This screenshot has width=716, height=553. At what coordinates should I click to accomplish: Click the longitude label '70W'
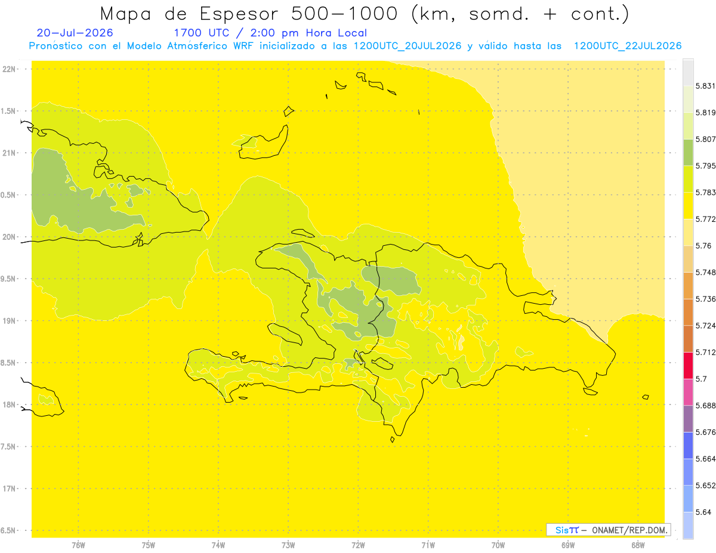point(498,545)
